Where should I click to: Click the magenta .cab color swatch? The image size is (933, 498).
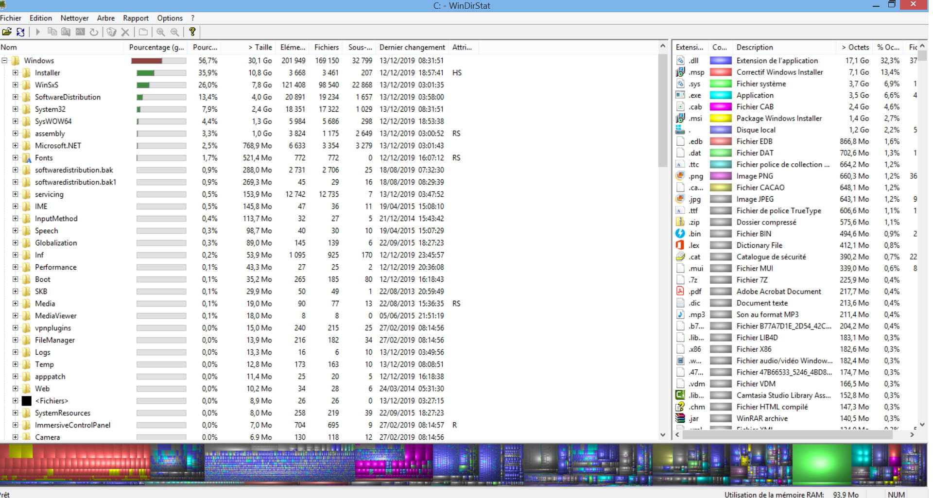(721, 106)
